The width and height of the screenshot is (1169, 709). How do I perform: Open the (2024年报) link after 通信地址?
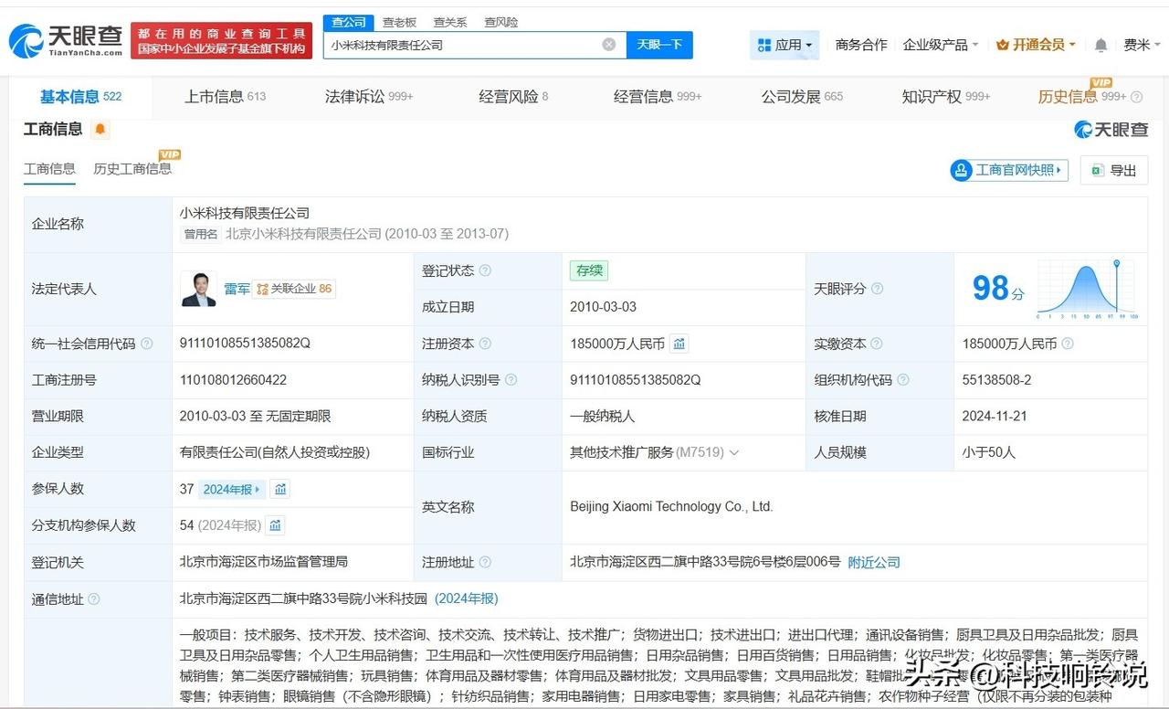467,599
